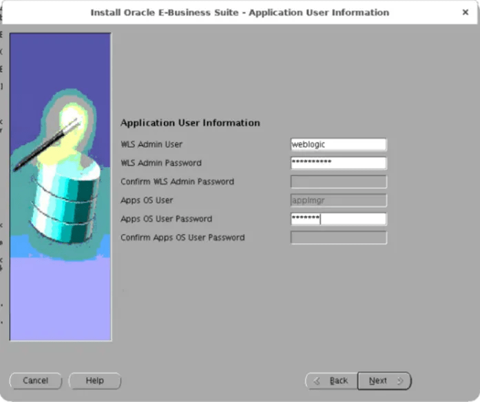Select the Confirm WLS Admin Password field
This screenshot has width=480, height=402.
(x=338, y=182)
